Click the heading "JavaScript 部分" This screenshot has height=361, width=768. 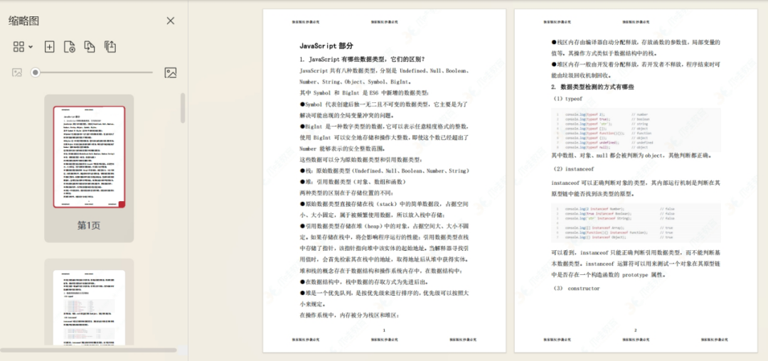[x=326, y=46]
